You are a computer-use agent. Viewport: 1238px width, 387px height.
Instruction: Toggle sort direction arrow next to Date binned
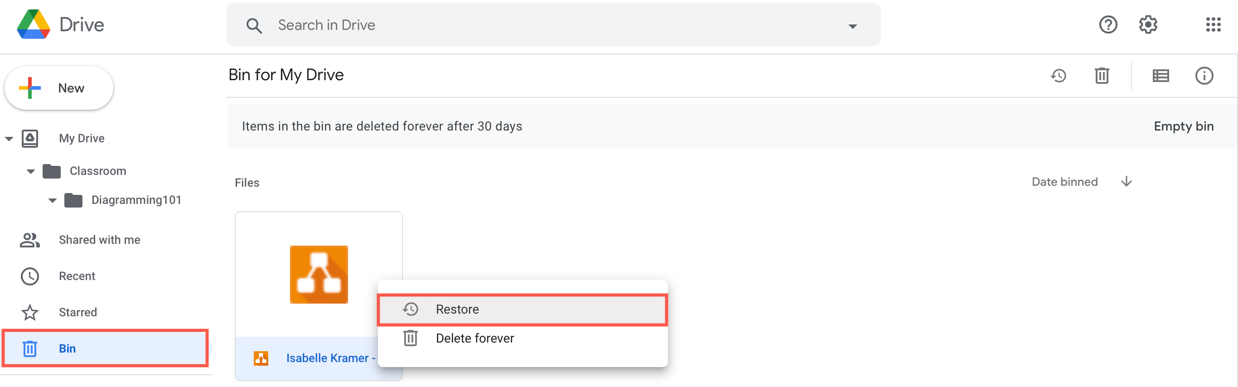1127,181
